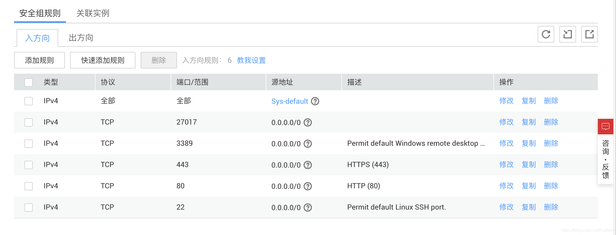
Task: Check the port 22 rule checkbox
Action: pyautogui.click(x=29, y=208)
